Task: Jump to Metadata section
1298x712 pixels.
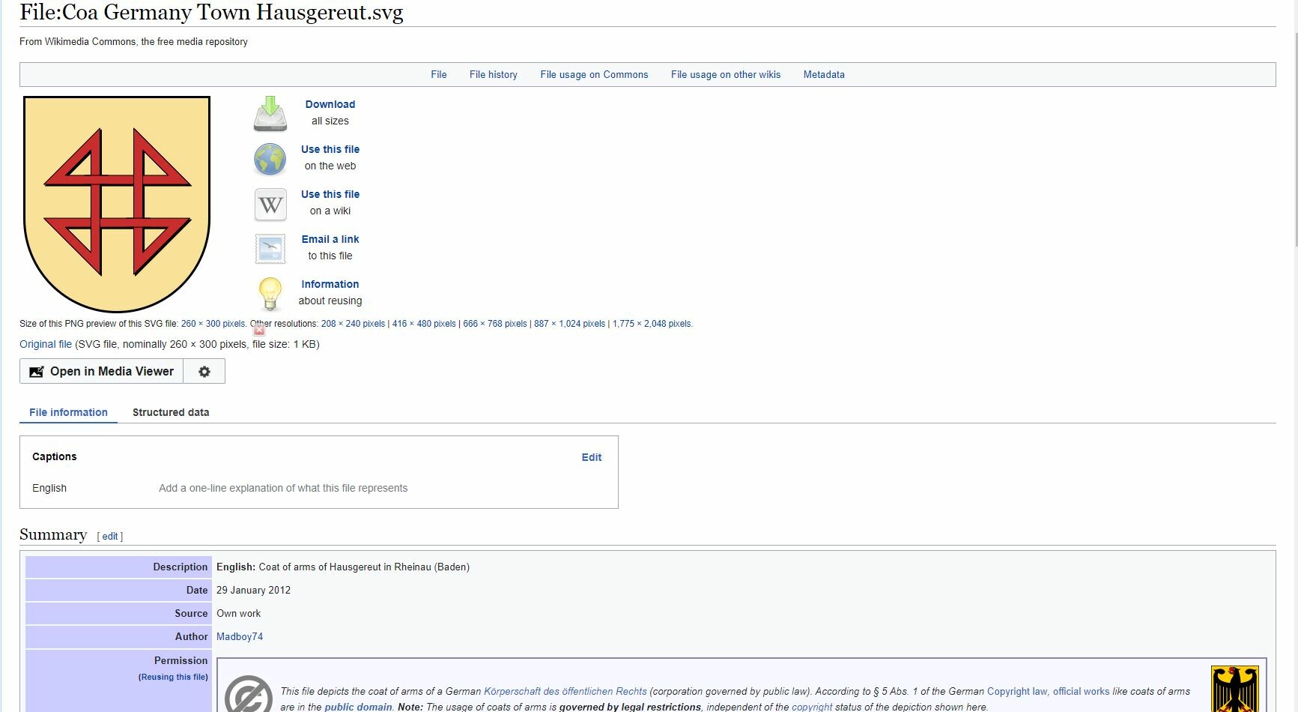Action: tap(824, 75)
